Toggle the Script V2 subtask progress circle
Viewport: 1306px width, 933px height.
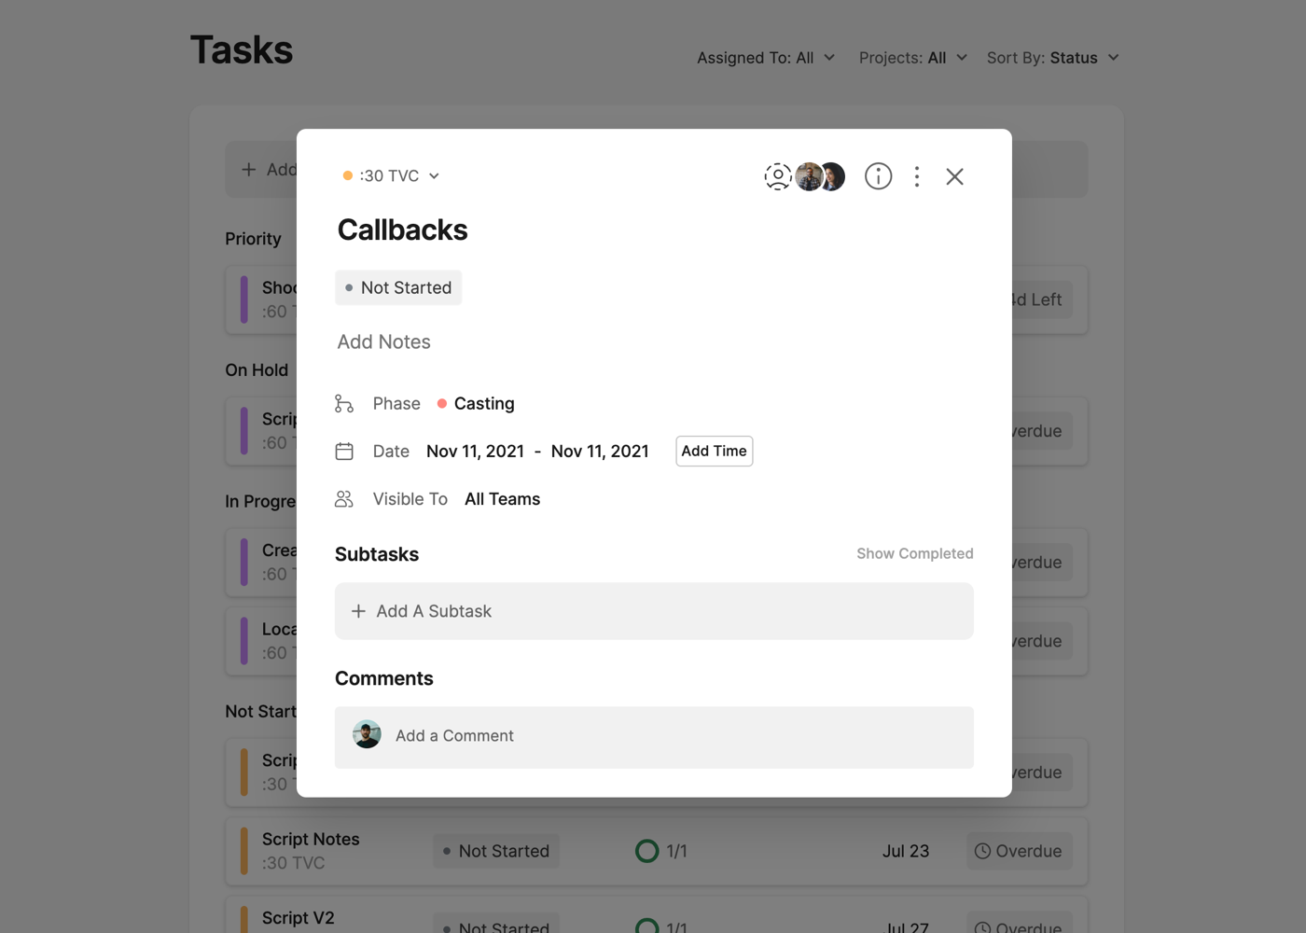coord(646,926)
